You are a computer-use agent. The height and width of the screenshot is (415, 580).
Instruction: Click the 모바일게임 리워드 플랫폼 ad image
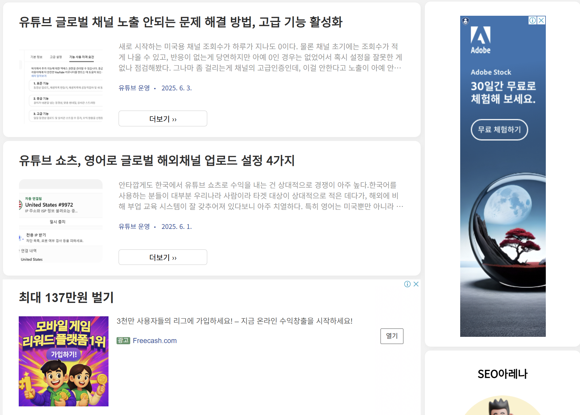pyautogui.click(x=64, y=361)
